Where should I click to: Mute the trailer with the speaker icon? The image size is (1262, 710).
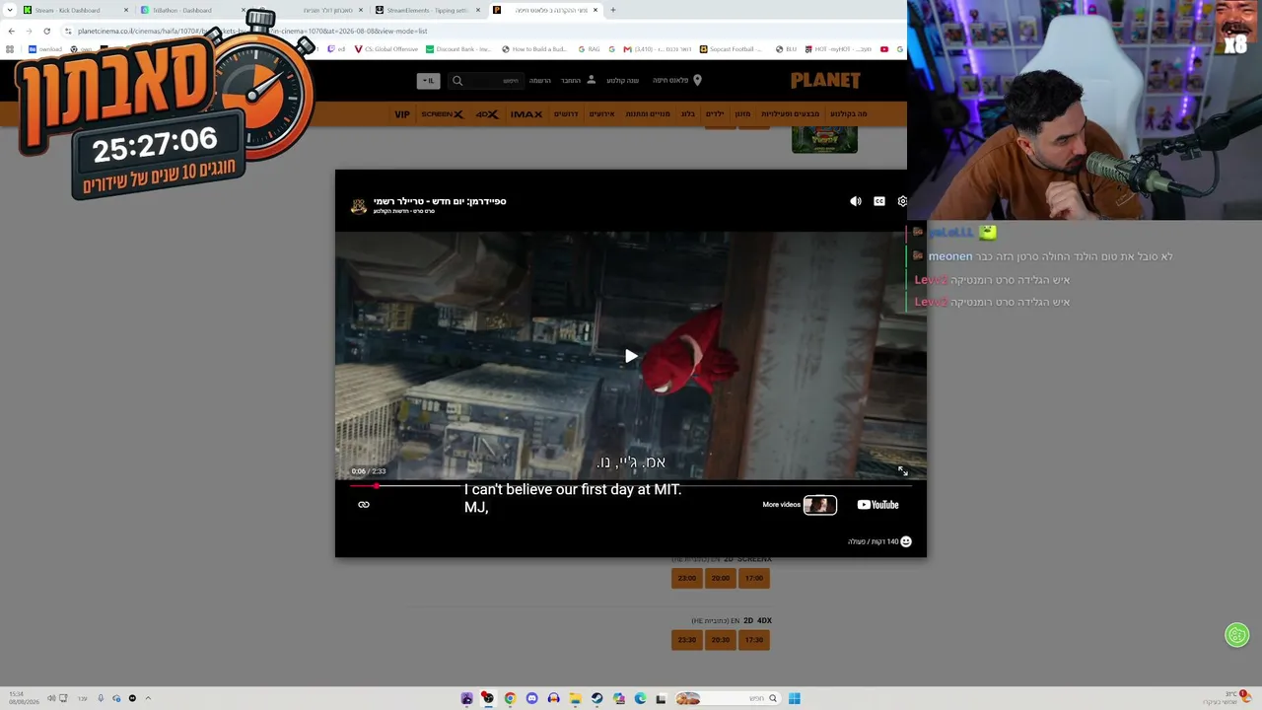[x=856, y=201]
